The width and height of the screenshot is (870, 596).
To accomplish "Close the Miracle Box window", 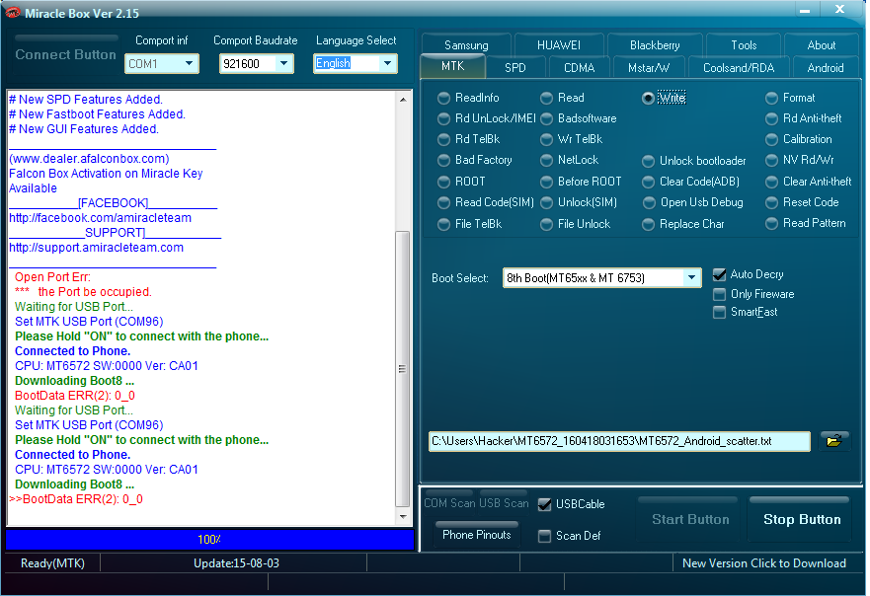I will coord(839,10).
